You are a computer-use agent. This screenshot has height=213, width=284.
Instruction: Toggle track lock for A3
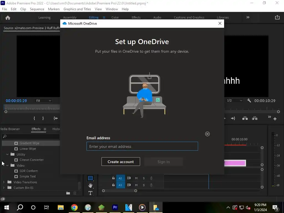pos(113,185)
